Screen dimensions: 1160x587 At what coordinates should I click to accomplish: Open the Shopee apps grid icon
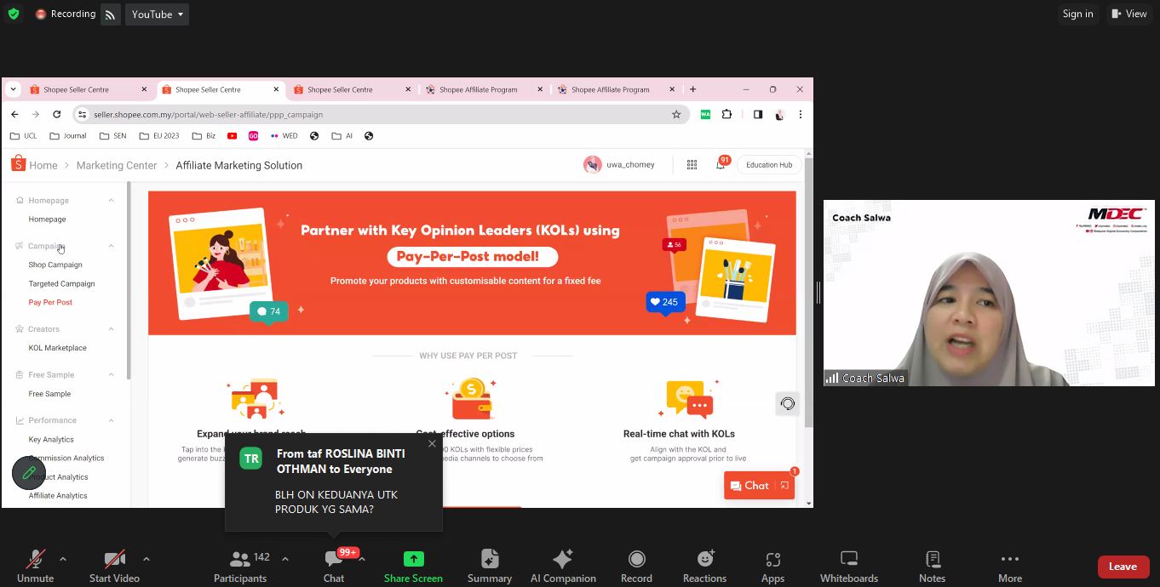(x=692, y=165)
